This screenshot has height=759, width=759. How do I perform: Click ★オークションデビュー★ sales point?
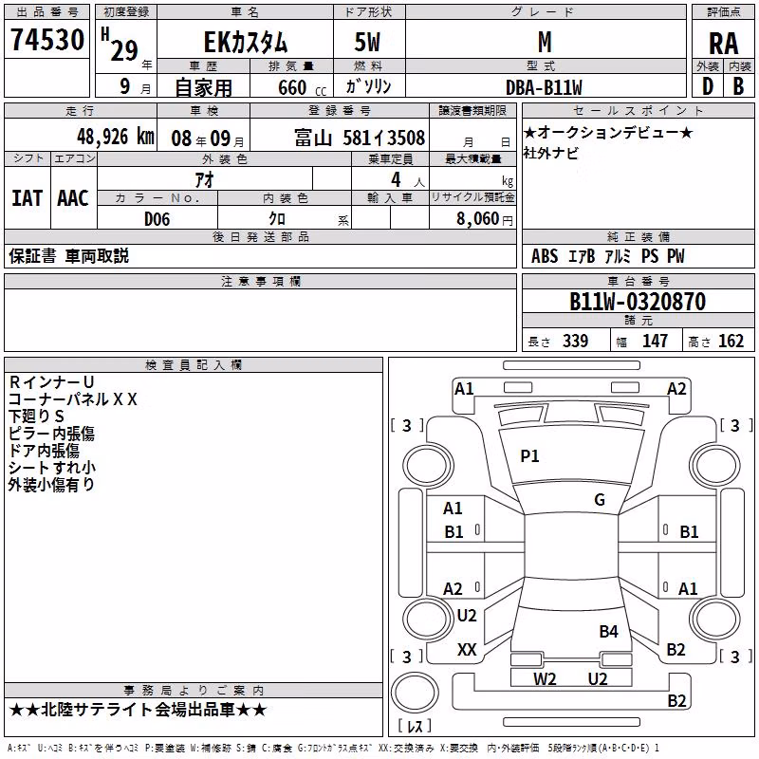(607, 132)
